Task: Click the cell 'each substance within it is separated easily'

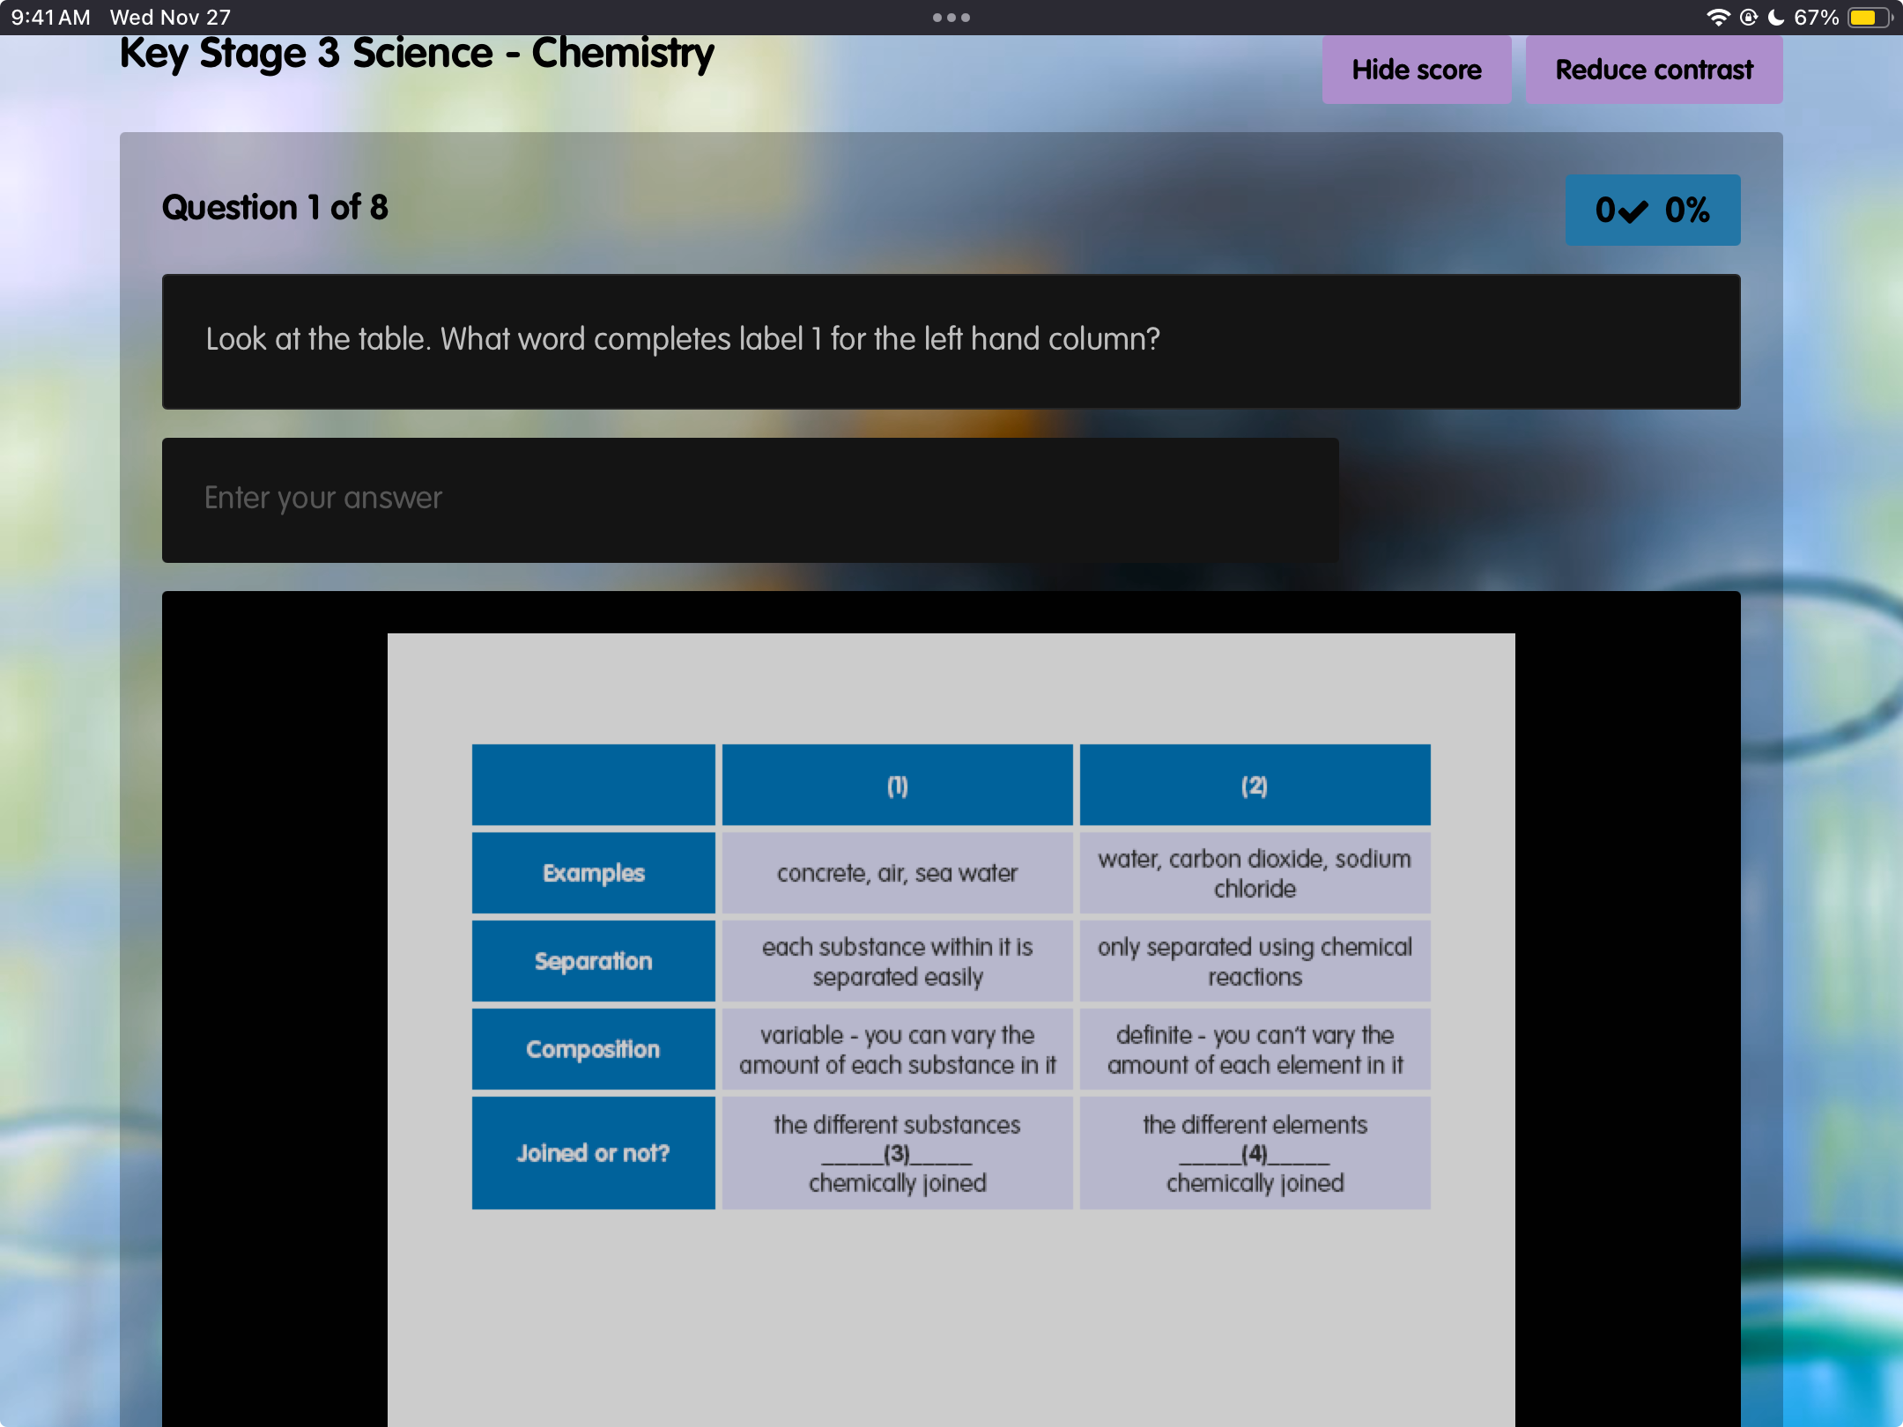Action: (898, 961)
